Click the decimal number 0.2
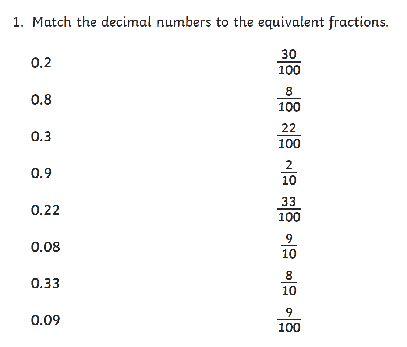The height and width of the screenshot is (347, 407). click(41, 63)
